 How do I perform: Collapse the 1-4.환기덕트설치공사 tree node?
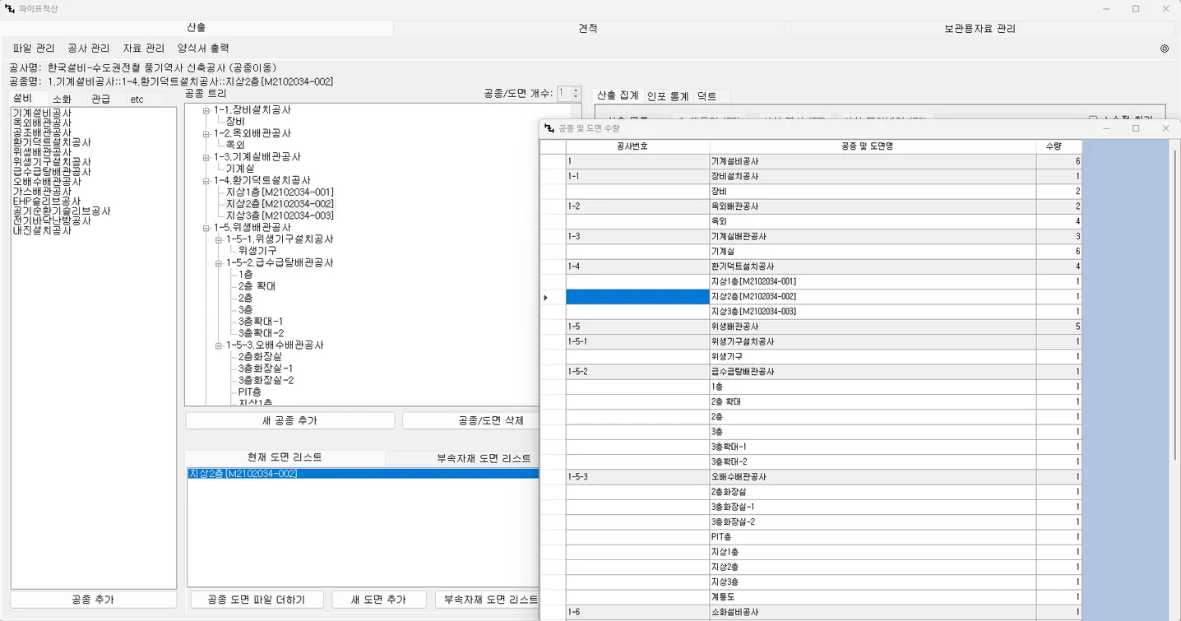point(206,180)
